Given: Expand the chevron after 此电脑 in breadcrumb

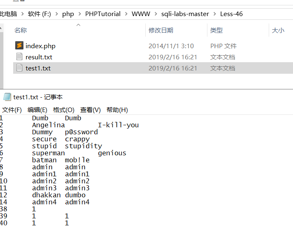Looking at the screenshot, I should (x=23, y=14).
